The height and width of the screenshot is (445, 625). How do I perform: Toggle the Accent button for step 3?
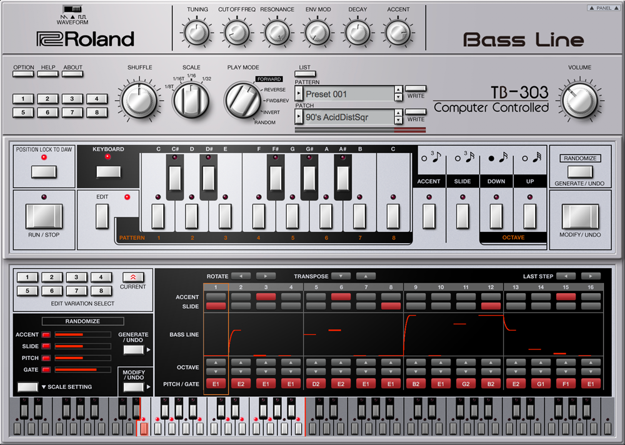(x=266, y=297)
